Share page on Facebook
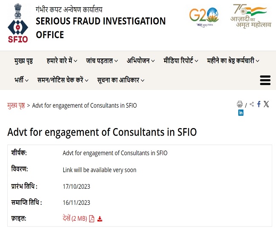Screen dimensions: 276x229 point(259,104)
